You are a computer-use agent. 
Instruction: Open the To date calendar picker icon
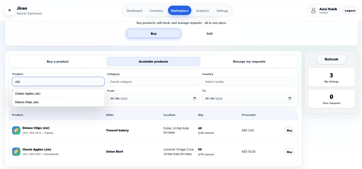pos(290,99)
